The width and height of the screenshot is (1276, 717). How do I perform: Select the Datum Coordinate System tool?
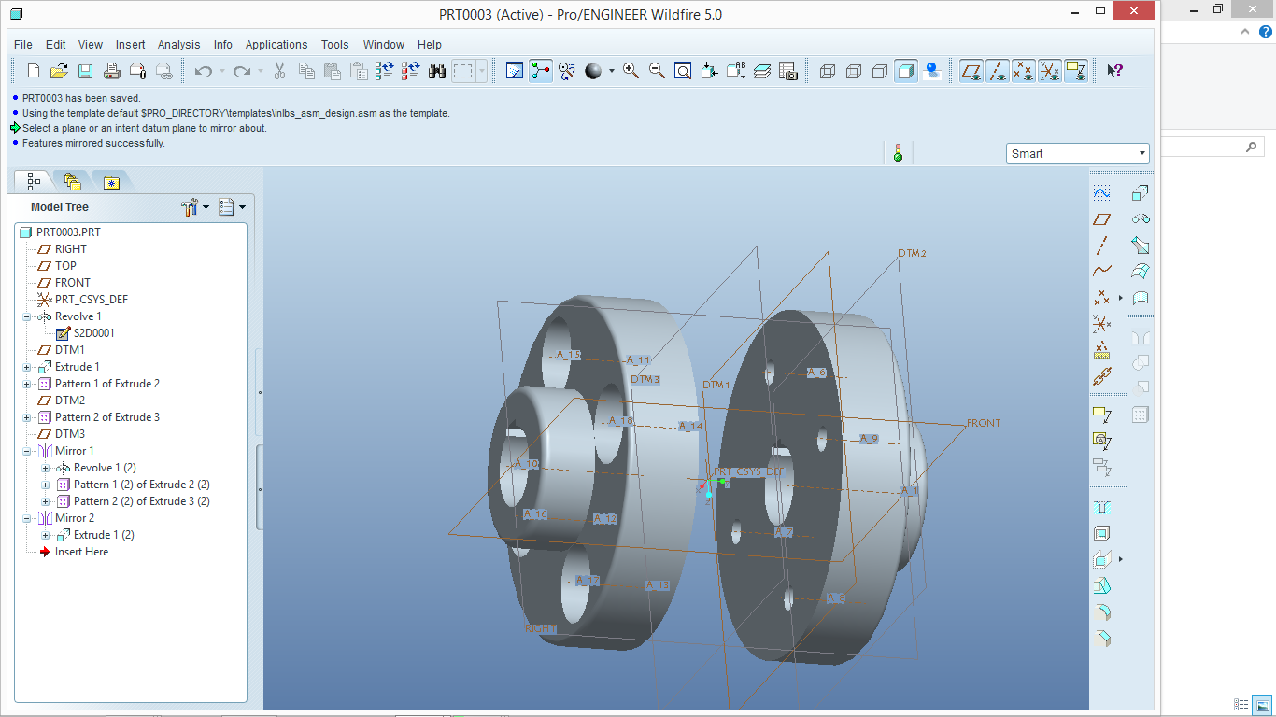[x=1102, y=324]
